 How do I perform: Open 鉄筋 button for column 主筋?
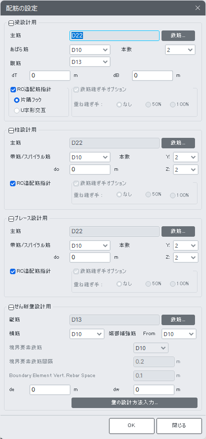pos(178,143)
